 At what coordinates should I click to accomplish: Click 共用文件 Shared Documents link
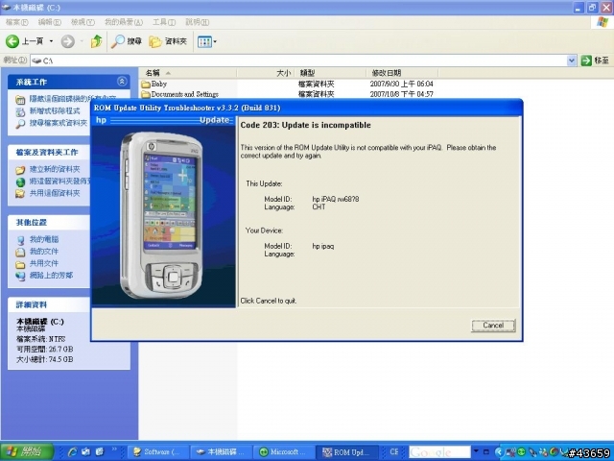pos(44,263)
